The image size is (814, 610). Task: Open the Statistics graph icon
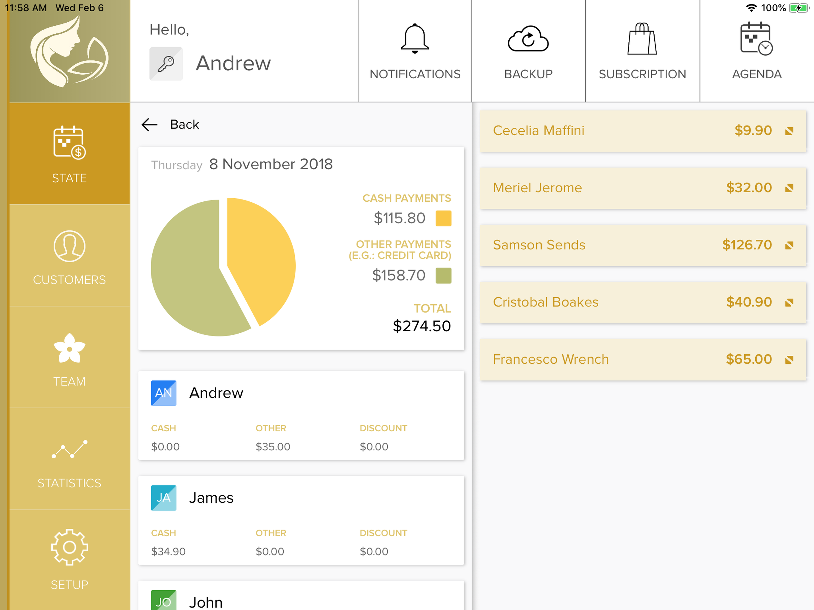point(69,449)
